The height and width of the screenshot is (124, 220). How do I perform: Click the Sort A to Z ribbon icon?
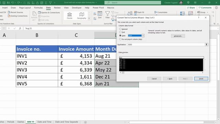(95, 14)
